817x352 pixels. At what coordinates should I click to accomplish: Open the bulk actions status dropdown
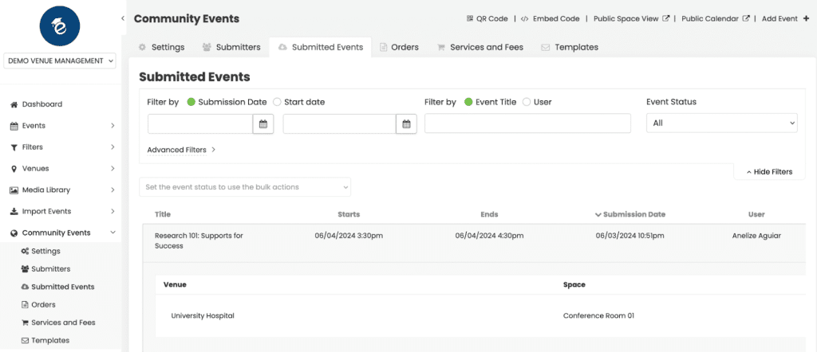245,187
